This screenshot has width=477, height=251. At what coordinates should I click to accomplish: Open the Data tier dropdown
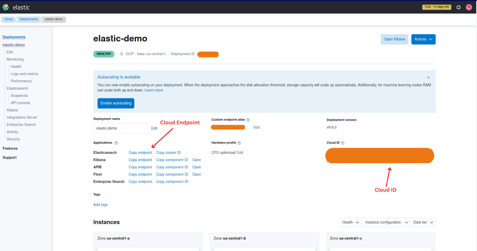tap(423, 222)
